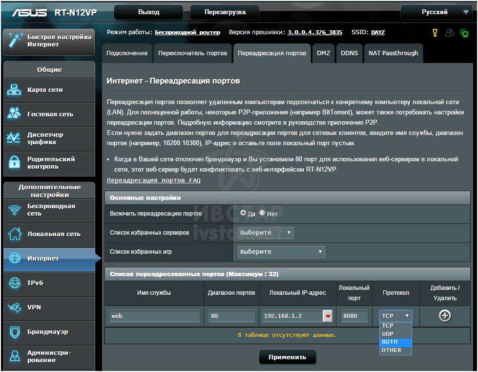
Task: Click the Wireless (Беспроводная сеть) icon
Action: [15, 210]
